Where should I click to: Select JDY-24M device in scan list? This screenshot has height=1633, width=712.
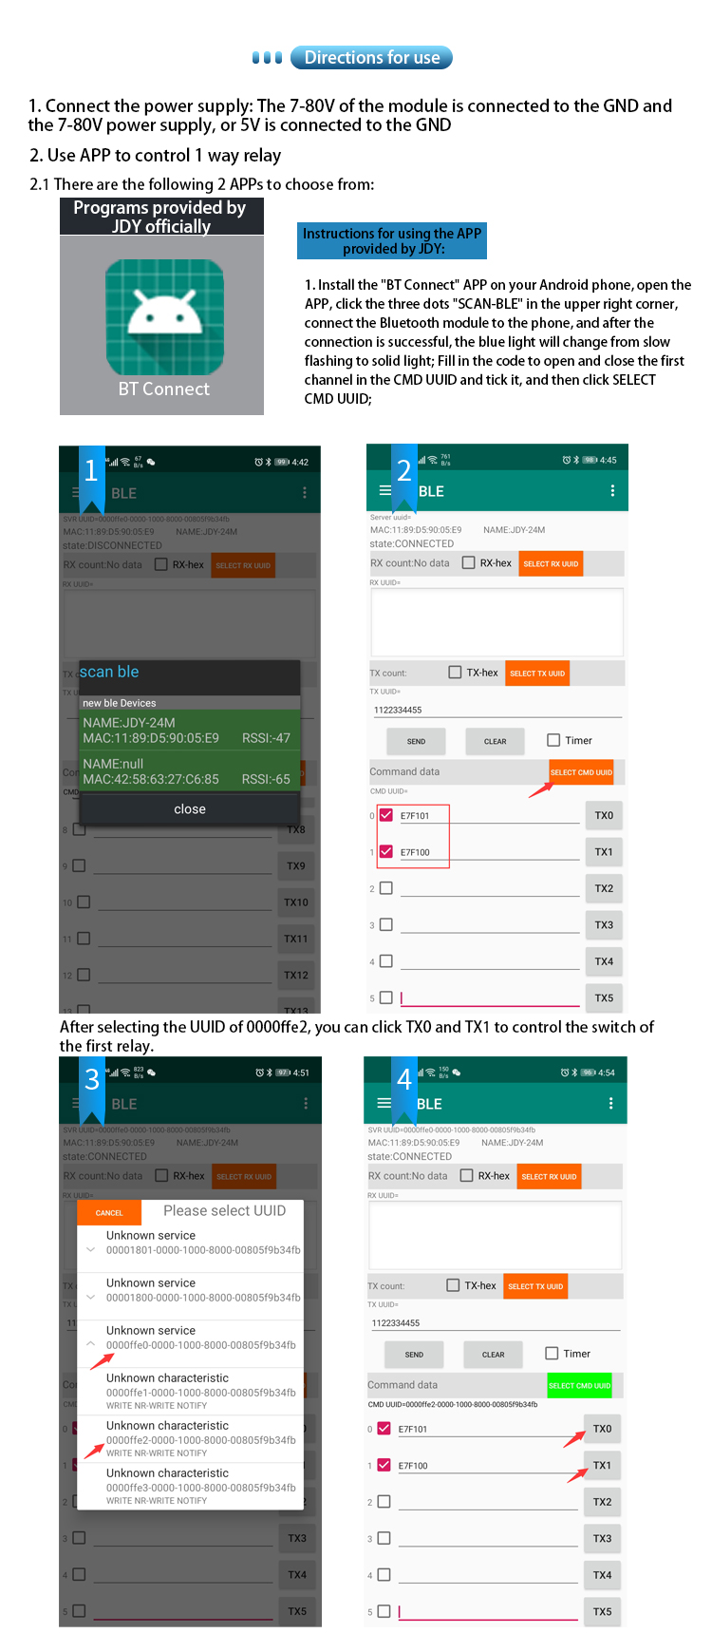pos(190,731)
